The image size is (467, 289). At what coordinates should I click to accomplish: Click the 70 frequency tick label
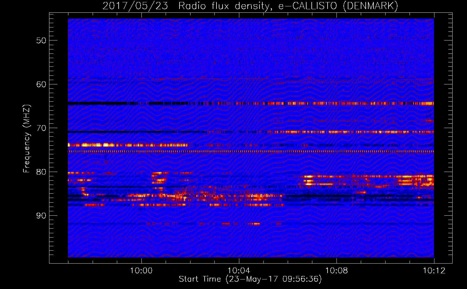click(x=41, y=128)
